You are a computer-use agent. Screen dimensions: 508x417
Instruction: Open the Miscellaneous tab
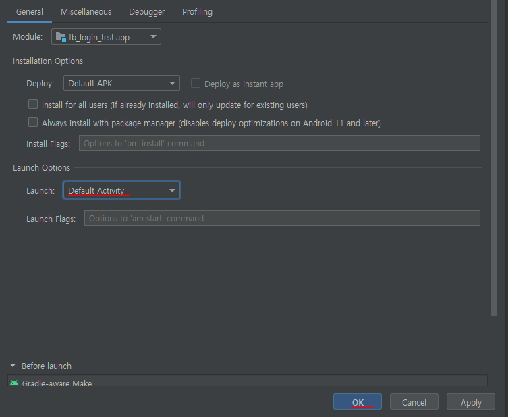tap(86, 12)
